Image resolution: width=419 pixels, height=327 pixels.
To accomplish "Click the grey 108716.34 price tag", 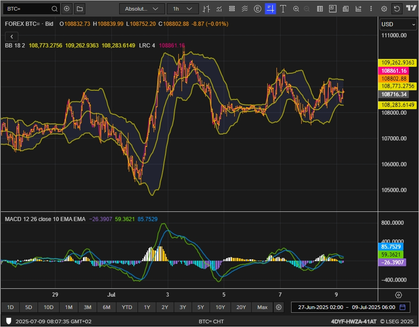I will pyautogui.click(x=394, y=94).
